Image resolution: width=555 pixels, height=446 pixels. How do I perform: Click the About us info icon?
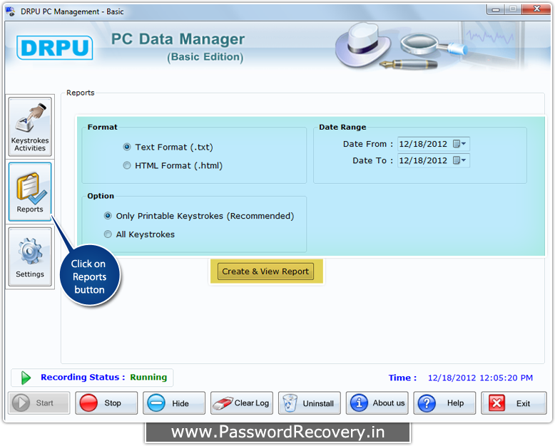(360, 403)
